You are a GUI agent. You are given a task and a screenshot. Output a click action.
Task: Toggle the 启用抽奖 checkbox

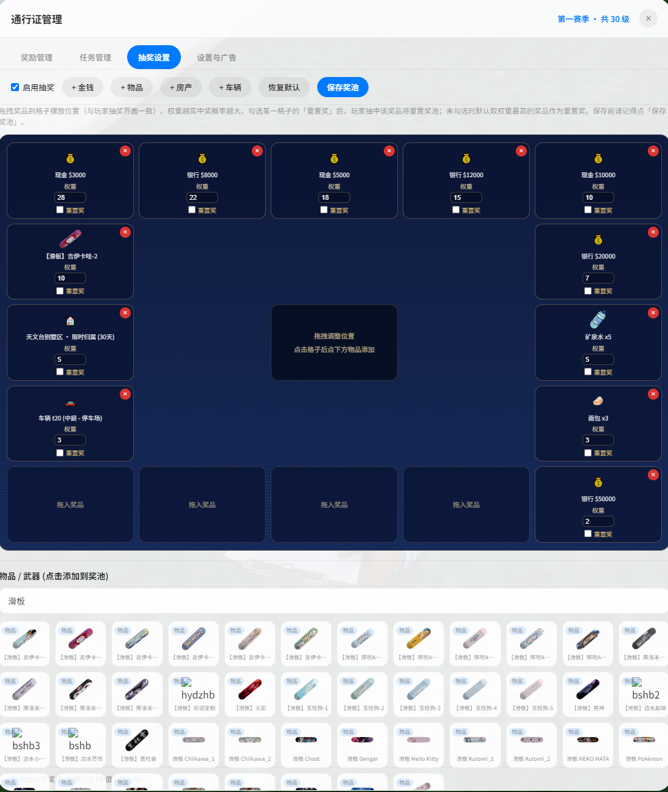click(15, 87)
